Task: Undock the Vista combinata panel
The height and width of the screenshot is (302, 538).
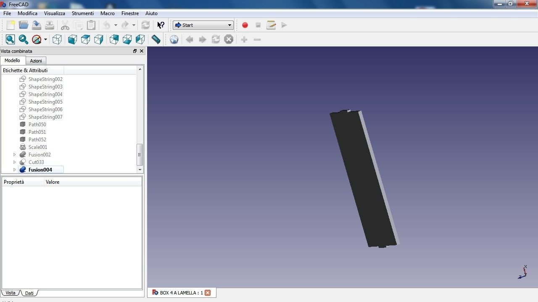Action: click(x=135, y=51)
